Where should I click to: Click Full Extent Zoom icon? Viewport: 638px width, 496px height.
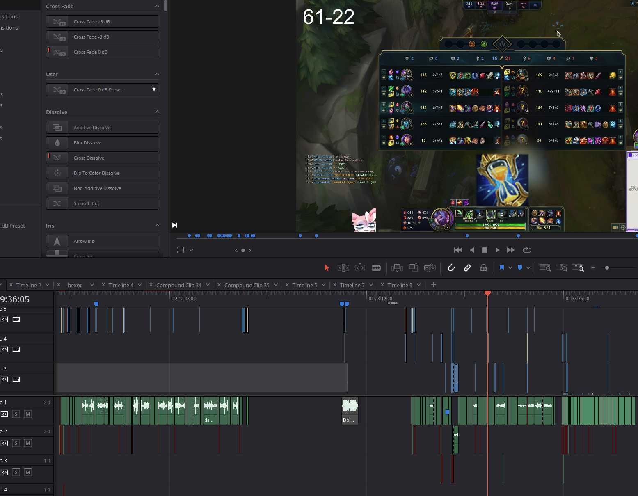click(x=545, y=268)
